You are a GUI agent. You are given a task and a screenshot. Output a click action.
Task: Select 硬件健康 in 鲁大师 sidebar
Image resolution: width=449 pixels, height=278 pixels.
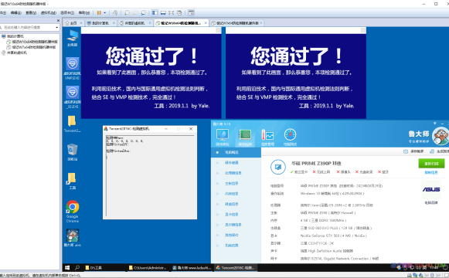tap(236, 163)
